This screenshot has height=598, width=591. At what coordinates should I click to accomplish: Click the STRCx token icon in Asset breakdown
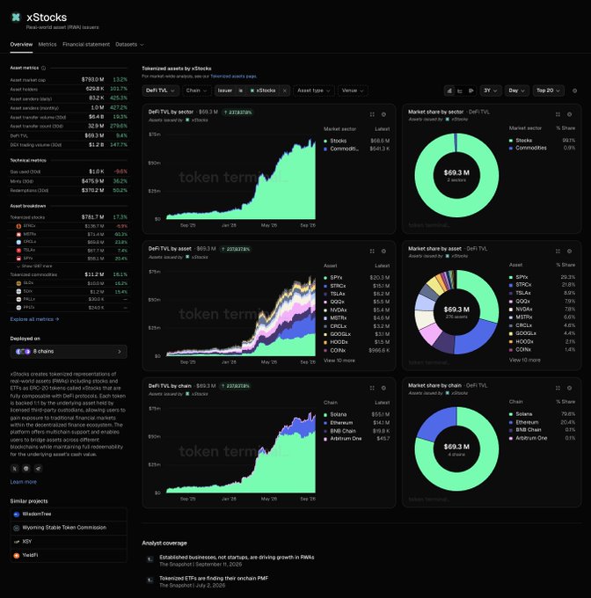click(18, 226)
